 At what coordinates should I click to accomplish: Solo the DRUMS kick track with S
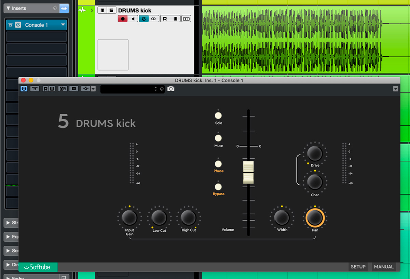pyautogui.click(x=111, y=10)
